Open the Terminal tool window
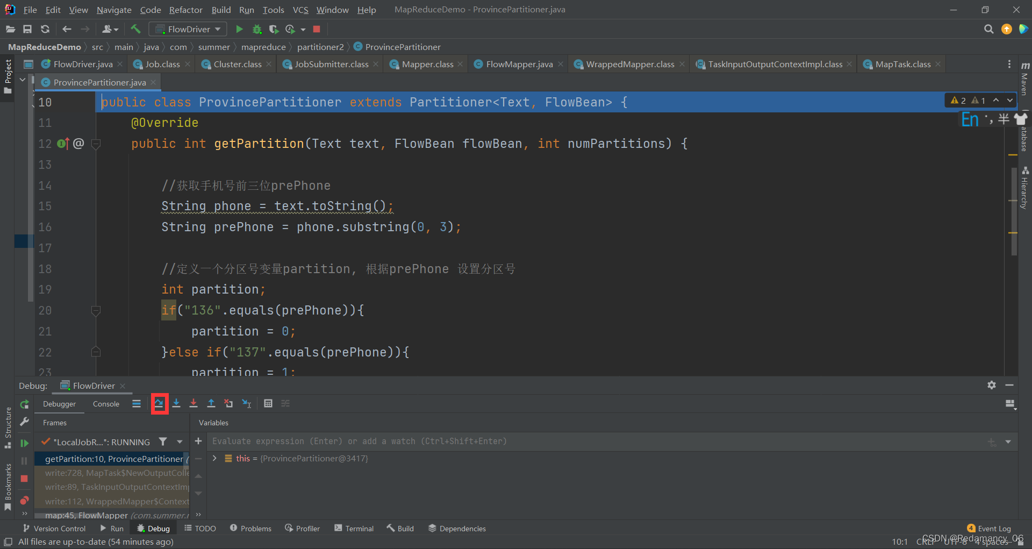This screenshot has width=1032, height=549. 354,529
